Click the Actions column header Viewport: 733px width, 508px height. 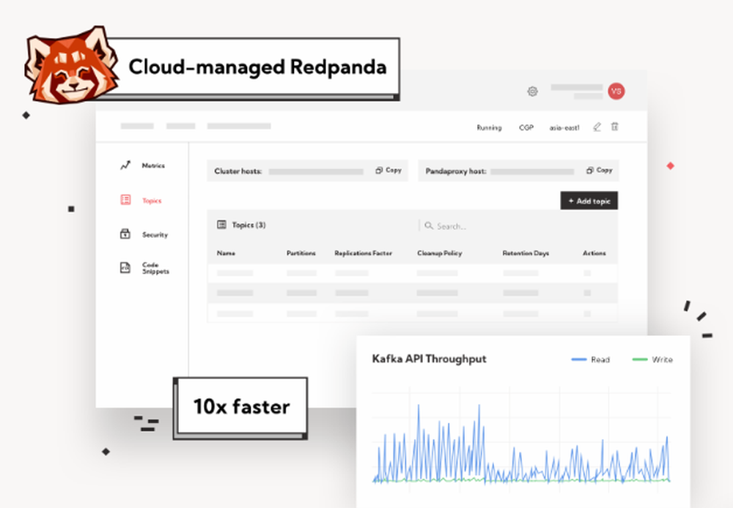594,253
